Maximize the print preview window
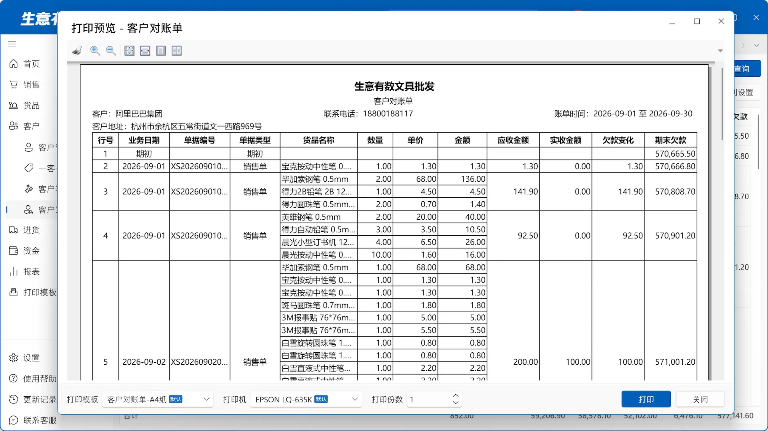This screenshot has width=768, height=431. 697,22
